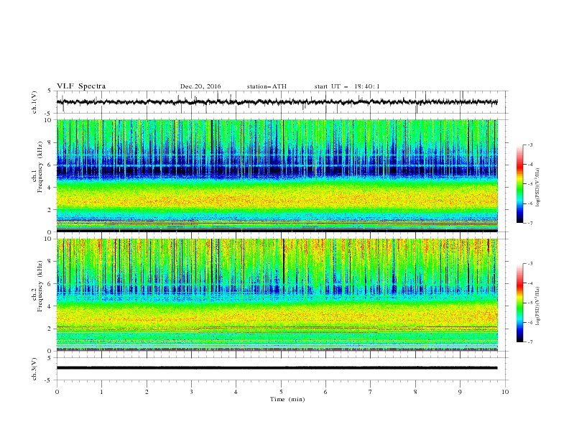Click the ch.2 spectrogram color bar

(519, 303)
